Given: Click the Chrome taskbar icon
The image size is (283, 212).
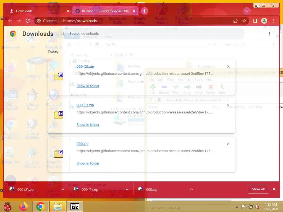Looking at the screenshot, I should (x=40, y=206).
